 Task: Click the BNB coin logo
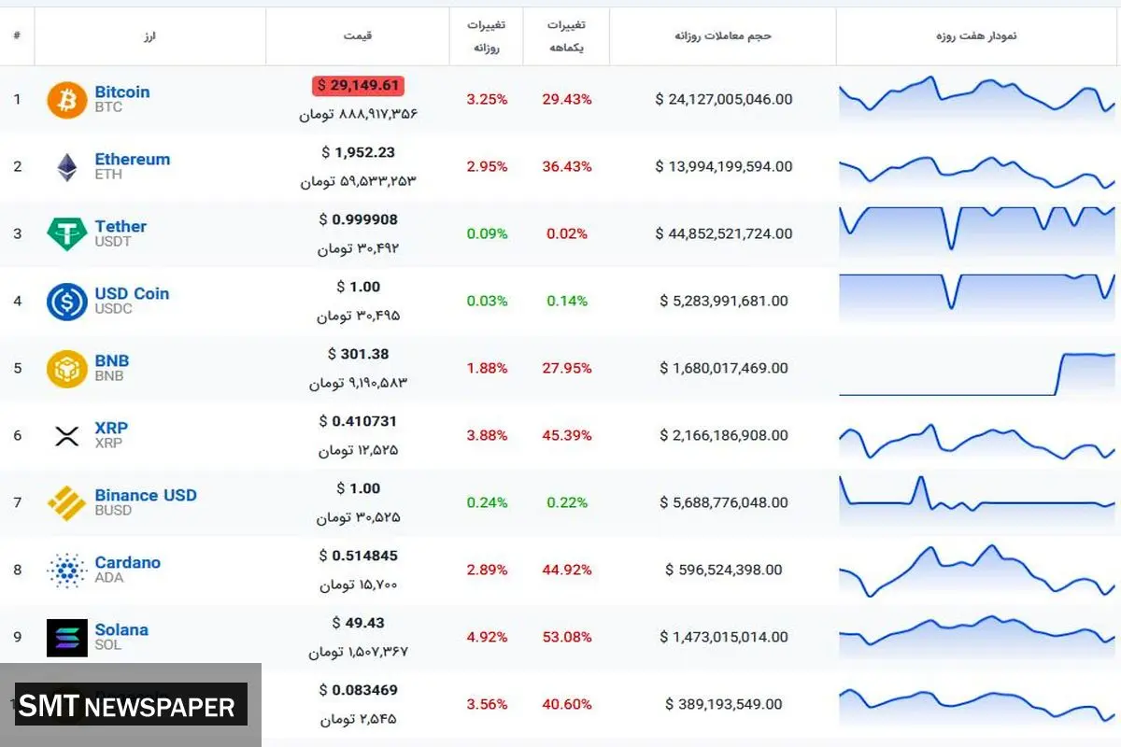pos(67,369)
